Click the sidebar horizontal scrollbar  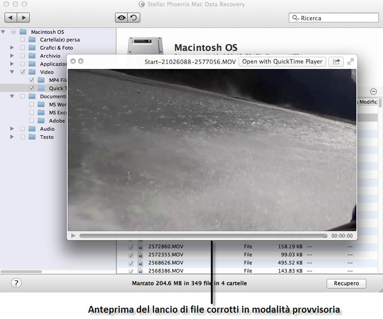(21, 271)
